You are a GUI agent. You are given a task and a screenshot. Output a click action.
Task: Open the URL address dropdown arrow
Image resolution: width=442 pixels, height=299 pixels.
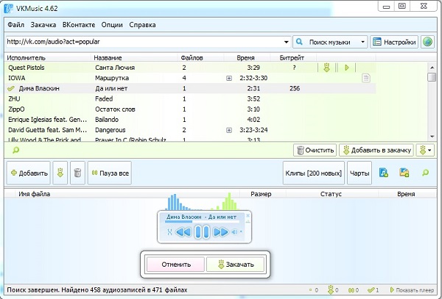tap(286, 42)
